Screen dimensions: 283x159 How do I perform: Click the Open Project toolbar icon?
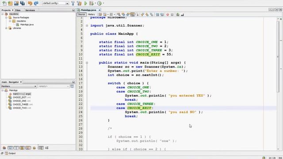point(16,3)
